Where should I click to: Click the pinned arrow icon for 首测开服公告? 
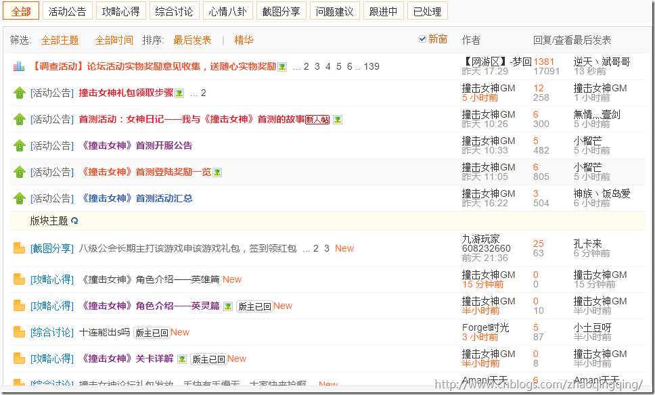pyautogui.click(x=19, y=145)
